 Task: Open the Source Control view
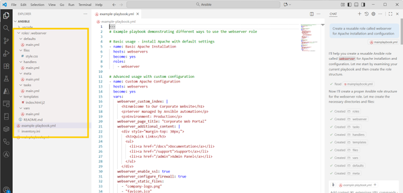click(x=6, y=41)
